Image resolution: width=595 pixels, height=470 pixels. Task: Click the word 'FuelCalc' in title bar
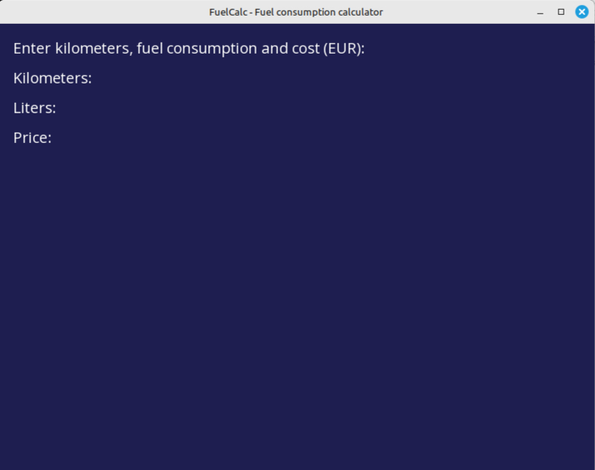(228, 12)
